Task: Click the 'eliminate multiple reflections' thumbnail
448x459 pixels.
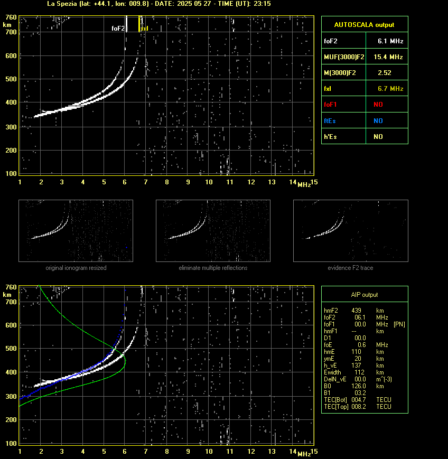Action: [213, 231]
